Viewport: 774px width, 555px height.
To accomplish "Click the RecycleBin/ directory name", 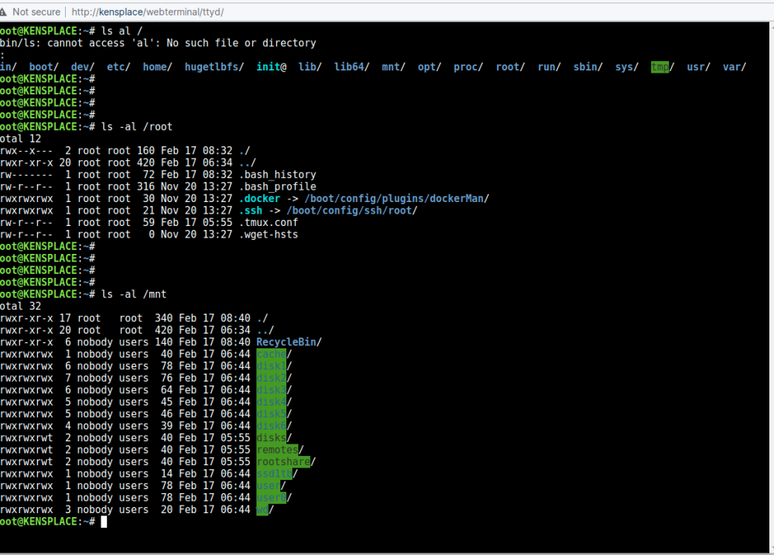I will [x=289, y=342].
